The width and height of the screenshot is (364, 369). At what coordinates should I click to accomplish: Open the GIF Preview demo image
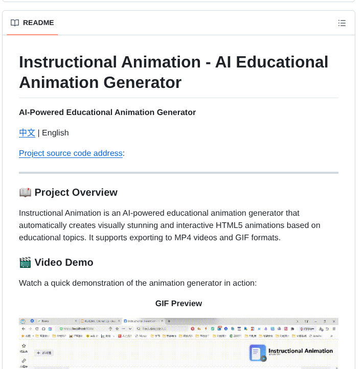[178, 343]
